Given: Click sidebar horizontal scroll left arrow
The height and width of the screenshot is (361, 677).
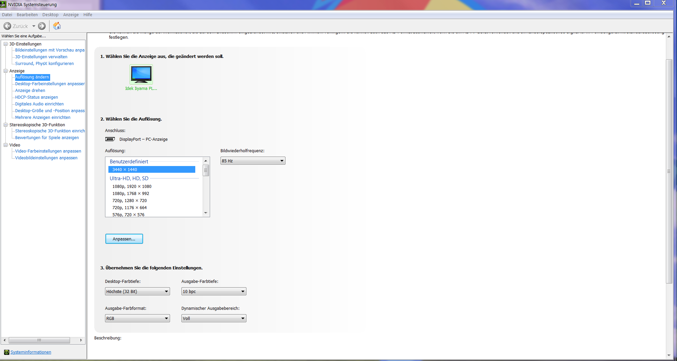Looking at the screenshot, I should [4, 340].
